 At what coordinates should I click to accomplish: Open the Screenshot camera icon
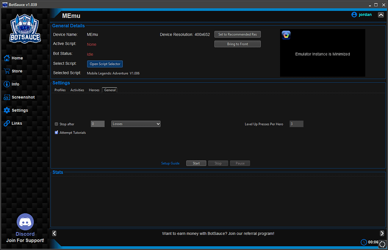tap(6, 97)
